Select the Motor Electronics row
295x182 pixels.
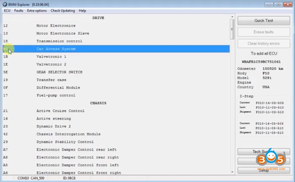click(116, 26)
